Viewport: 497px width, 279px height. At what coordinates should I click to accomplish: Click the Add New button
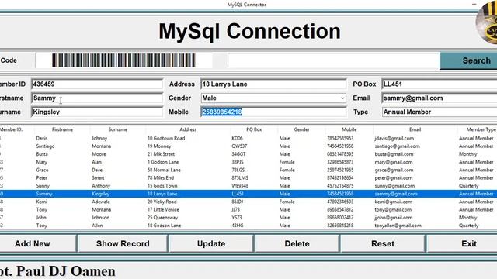coord(38,243)
